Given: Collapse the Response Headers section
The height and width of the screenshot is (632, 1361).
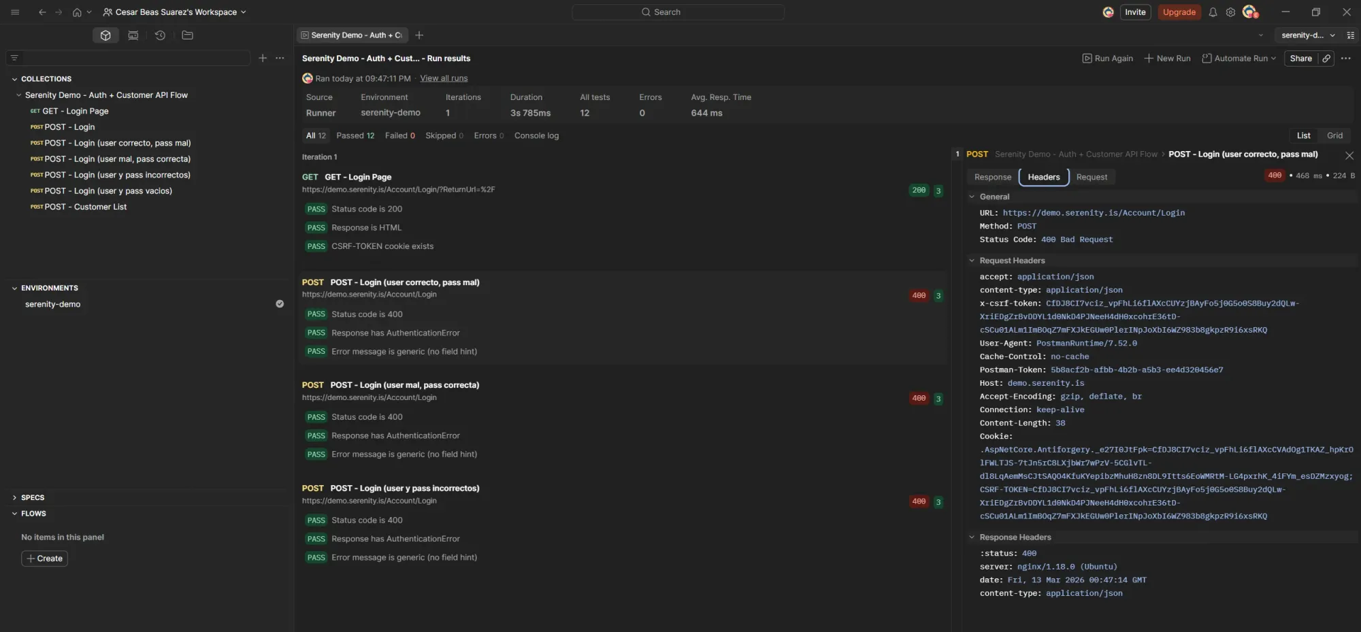Looking at the screenshot, I should coord(972,537).
